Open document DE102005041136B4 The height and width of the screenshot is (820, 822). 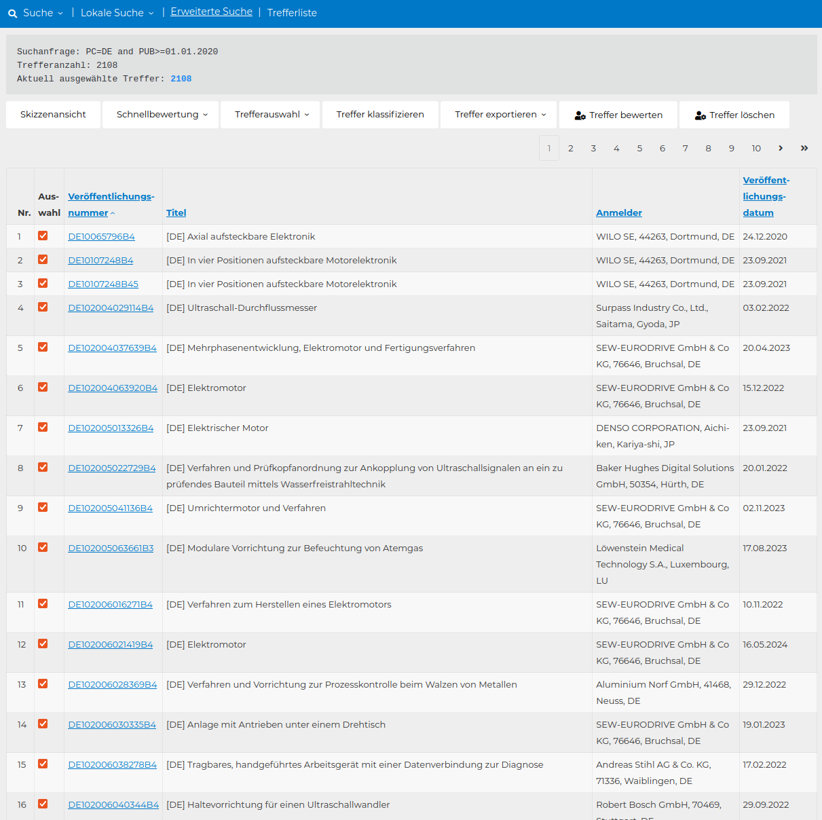tap(110, 508)
